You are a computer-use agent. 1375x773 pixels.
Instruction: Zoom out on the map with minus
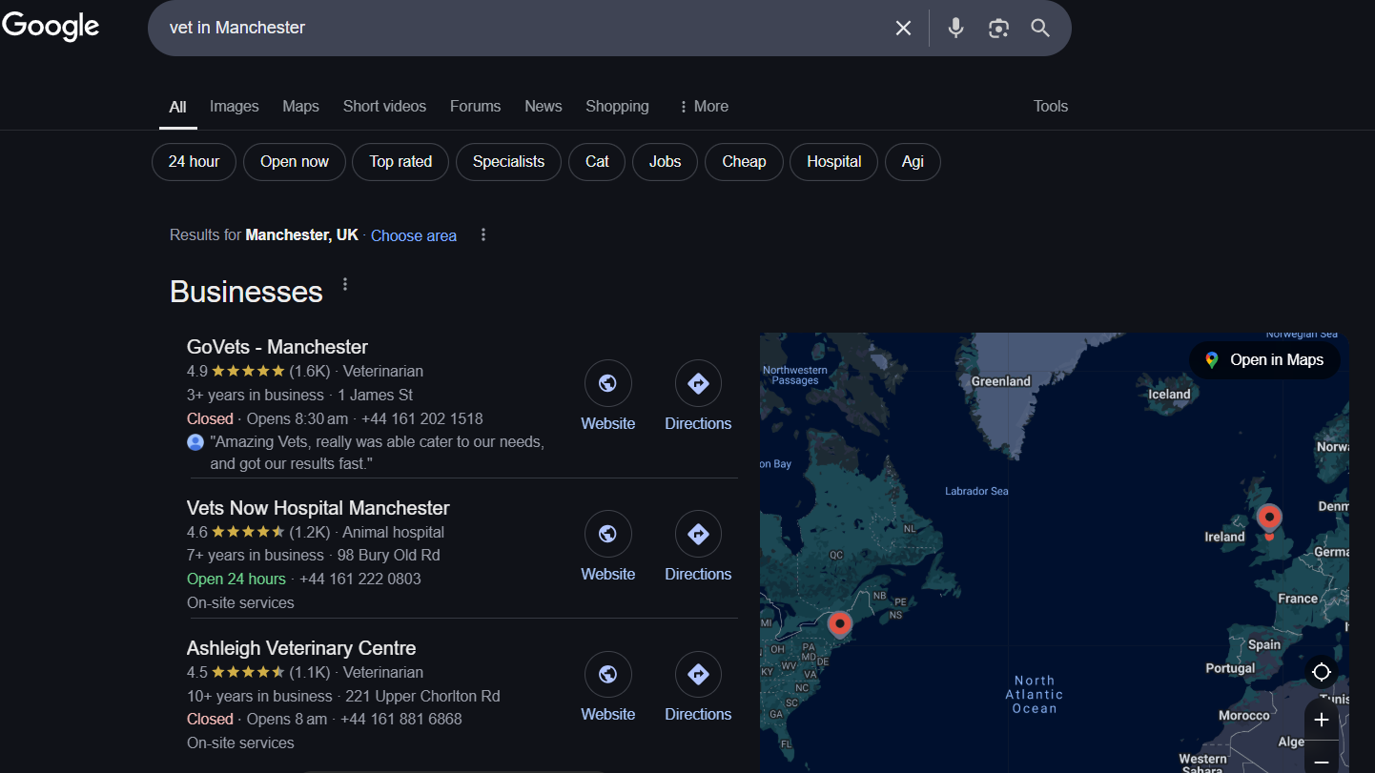coord(1321,761)
